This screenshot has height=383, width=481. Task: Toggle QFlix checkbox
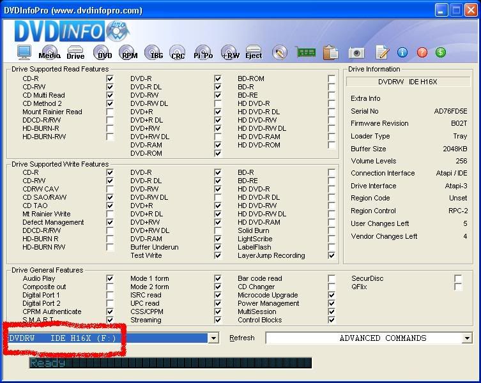458,287
